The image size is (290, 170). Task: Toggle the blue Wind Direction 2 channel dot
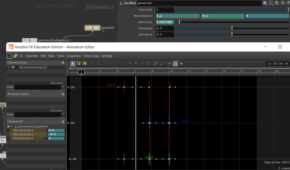click(45, 138)
